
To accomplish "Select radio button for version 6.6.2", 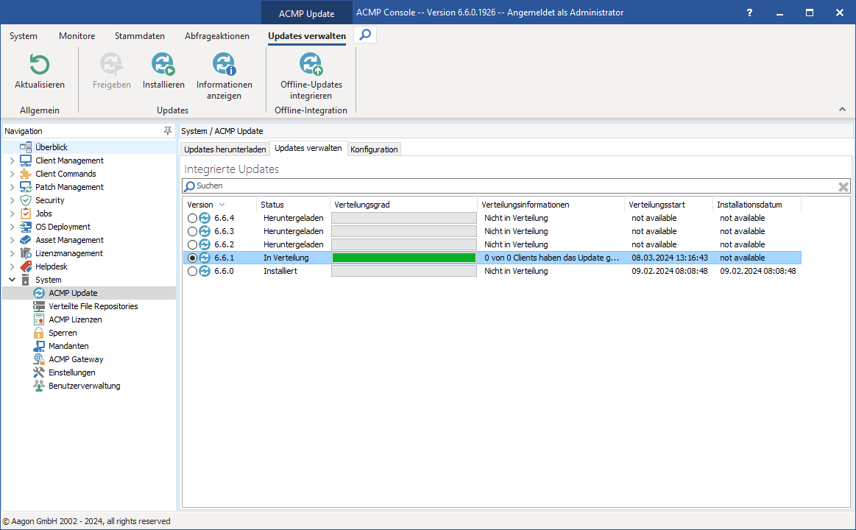I will [x=192, y=244].
